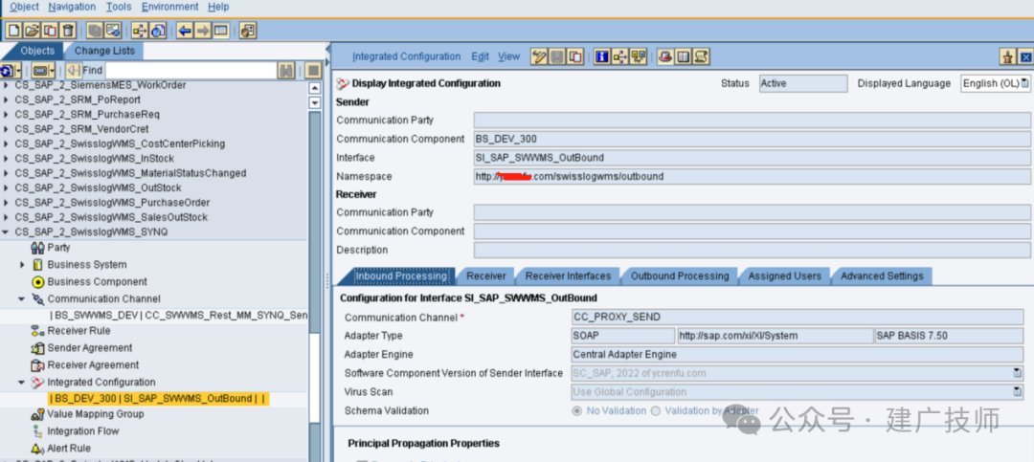Click the New object toolbar icon
Screen dimensions: 1034x462
click(x=13, y=31)
